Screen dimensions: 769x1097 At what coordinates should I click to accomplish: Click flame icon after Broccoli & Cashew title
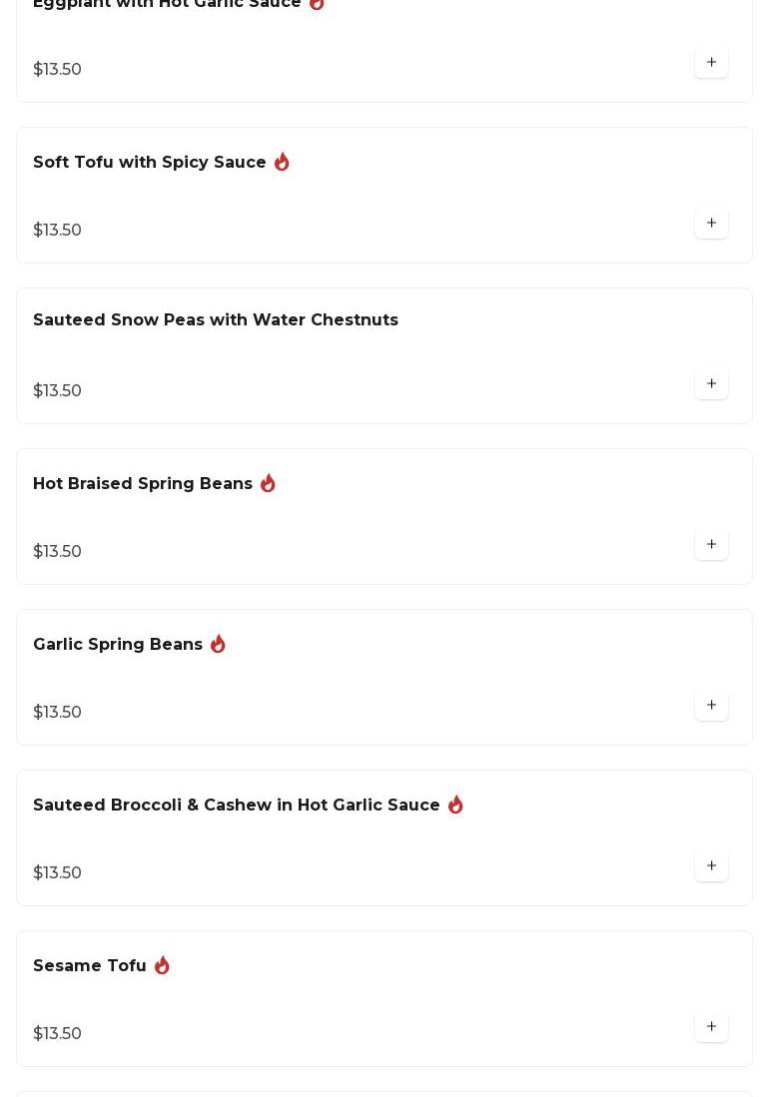(455, 805)
